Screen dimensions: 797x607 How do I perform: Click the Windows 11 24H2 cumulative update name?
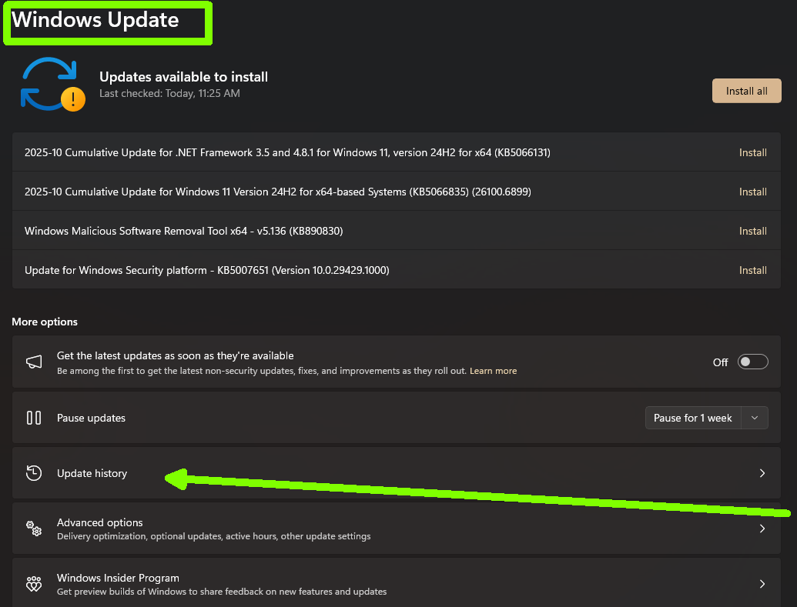tap(277, 192)
